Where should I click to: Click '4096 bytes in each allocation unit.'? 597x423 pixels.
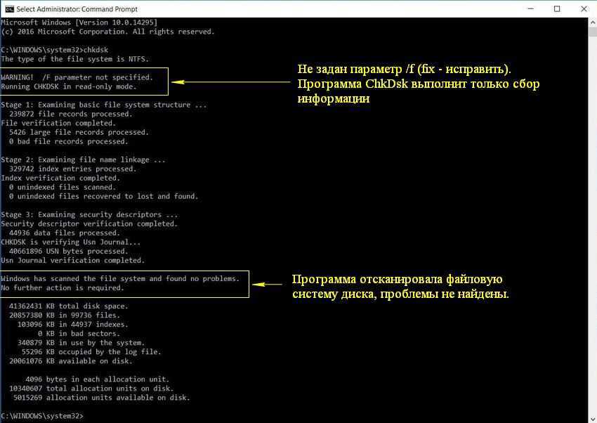click(x=98, y=379)
